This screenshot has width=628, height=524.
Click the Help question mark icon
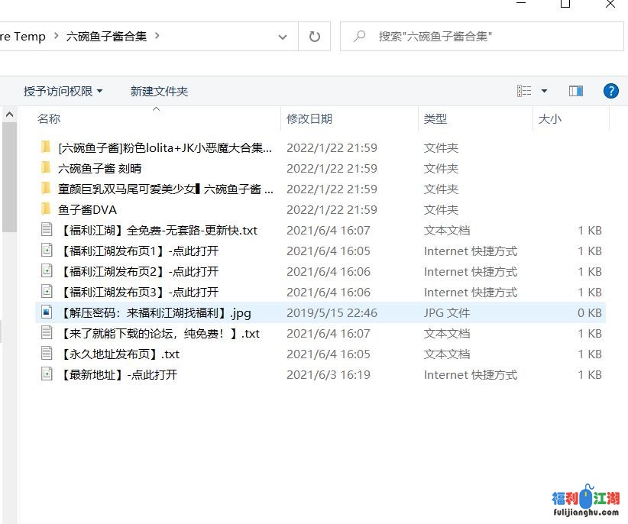610,91
